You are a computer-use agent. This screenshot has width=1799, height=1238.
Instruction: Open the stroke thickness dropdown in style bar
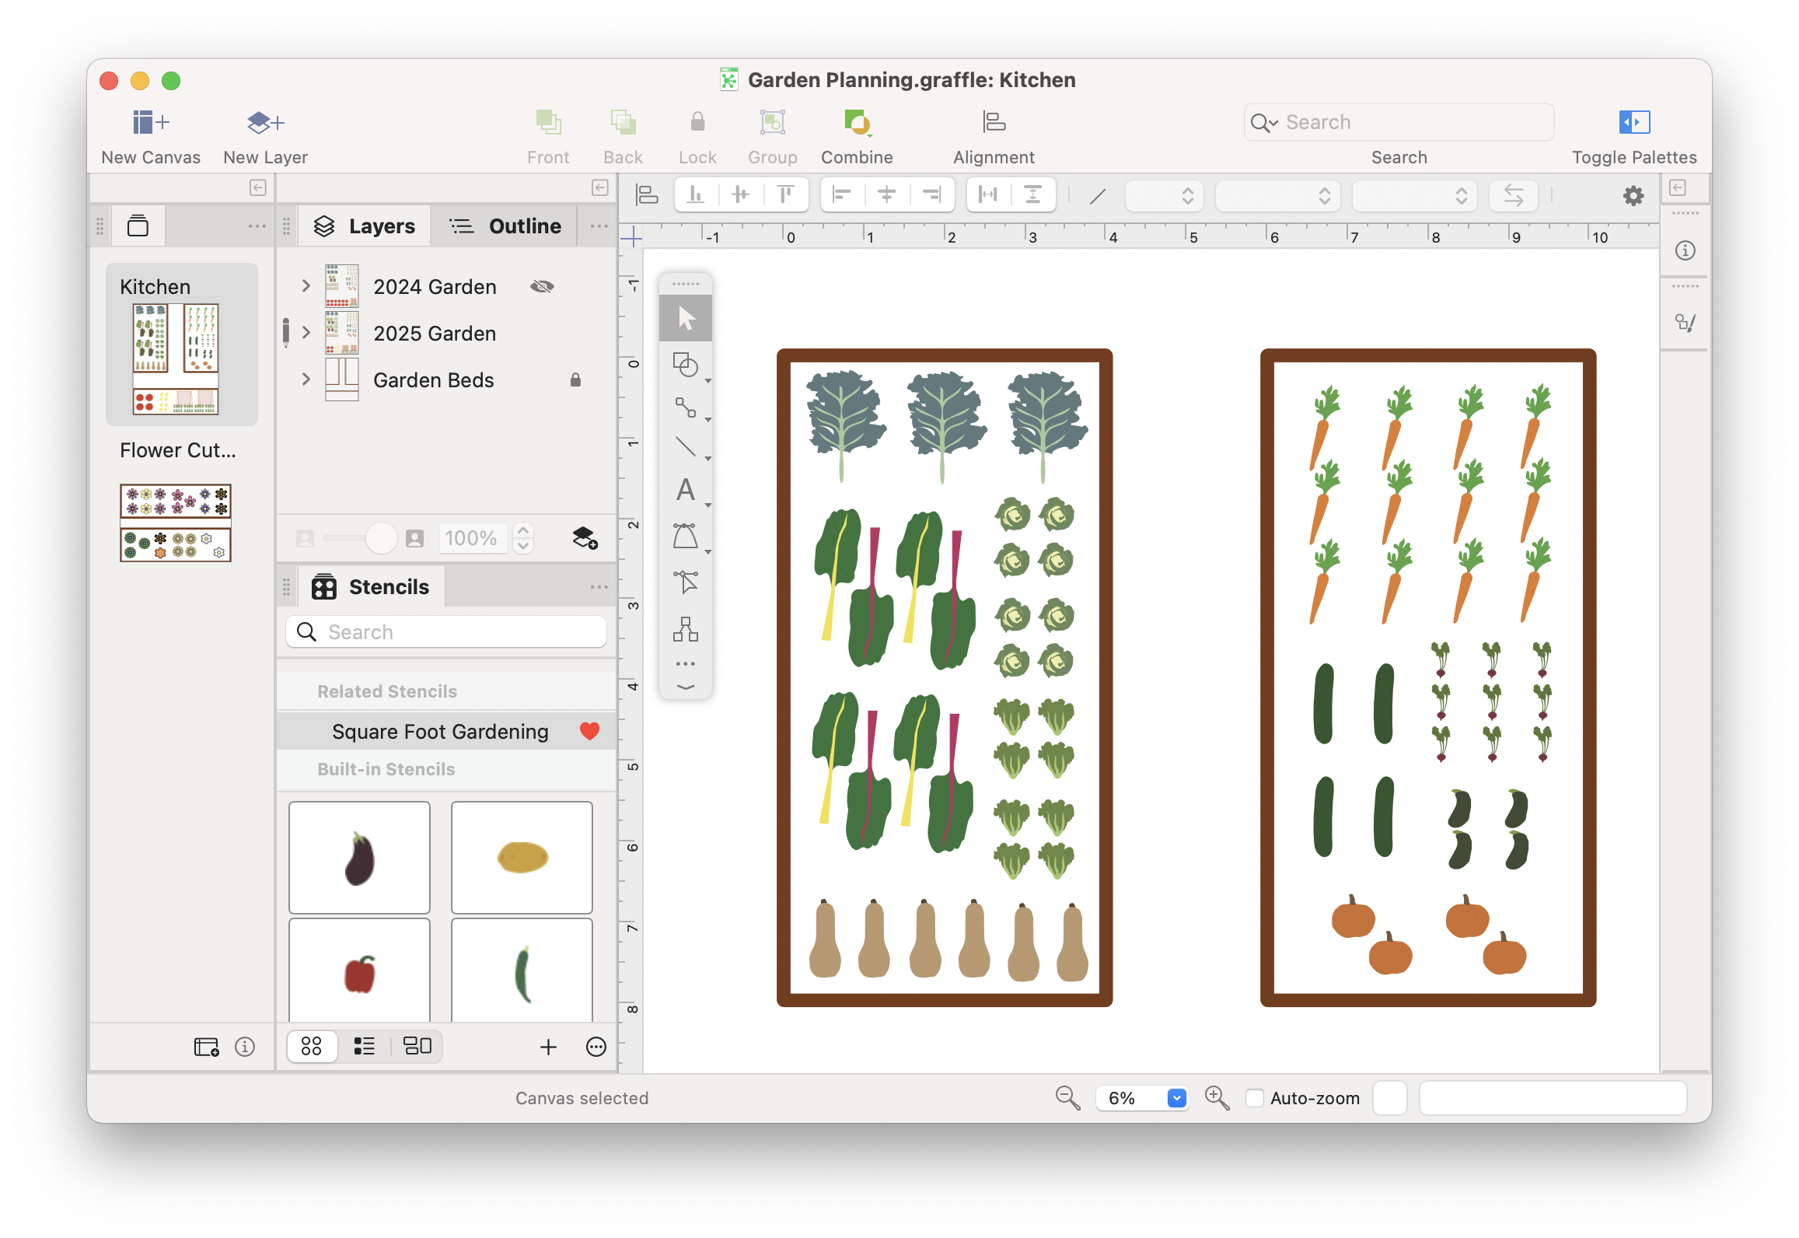[1165, 195]
